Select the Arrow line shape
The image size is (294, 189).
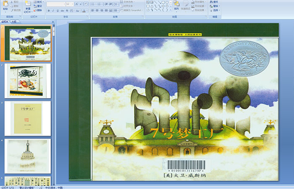pyautogui.click(x=160, y=2)
